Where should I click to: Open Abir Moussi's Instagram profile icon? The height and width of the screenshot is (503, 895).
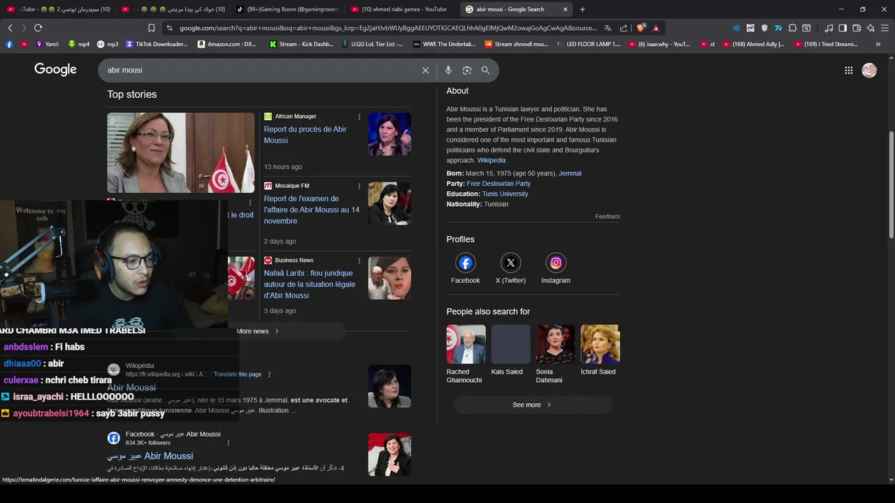556,263
